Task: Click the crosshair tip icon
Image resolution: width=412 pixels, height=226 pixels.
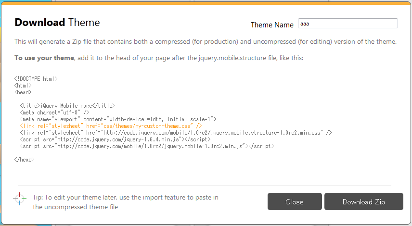Action: pyautogui.click(x=20, y=199)
